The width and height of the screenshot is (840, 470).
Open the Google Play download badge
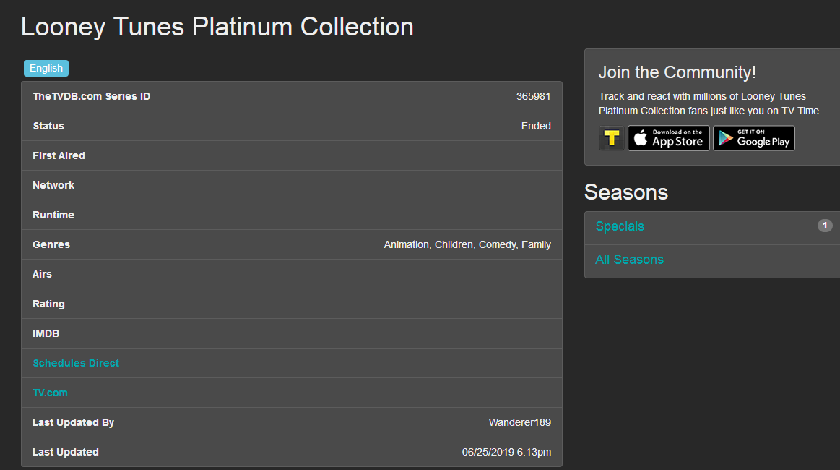coord(754,138)
